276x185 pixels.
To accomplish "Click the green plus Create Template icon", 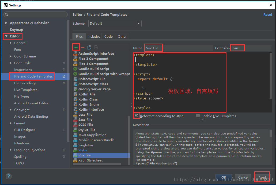I will (x=76, y=47).
